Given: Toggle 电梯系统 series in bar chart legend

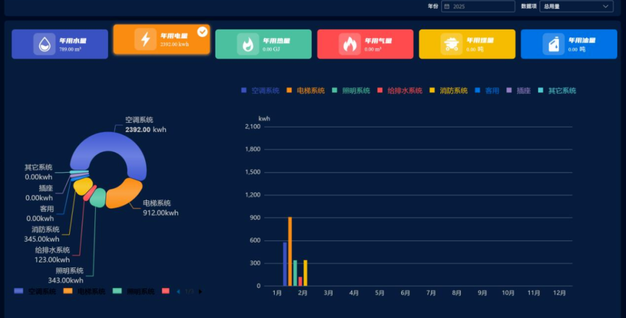Looking at the screenshot, I should click(x=306, y=91).
